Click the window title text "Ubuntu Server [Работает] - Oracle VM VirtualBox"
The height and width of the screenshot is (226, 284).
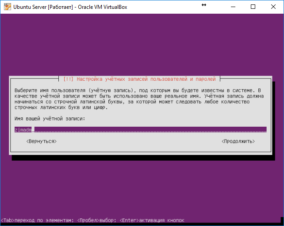70,7
